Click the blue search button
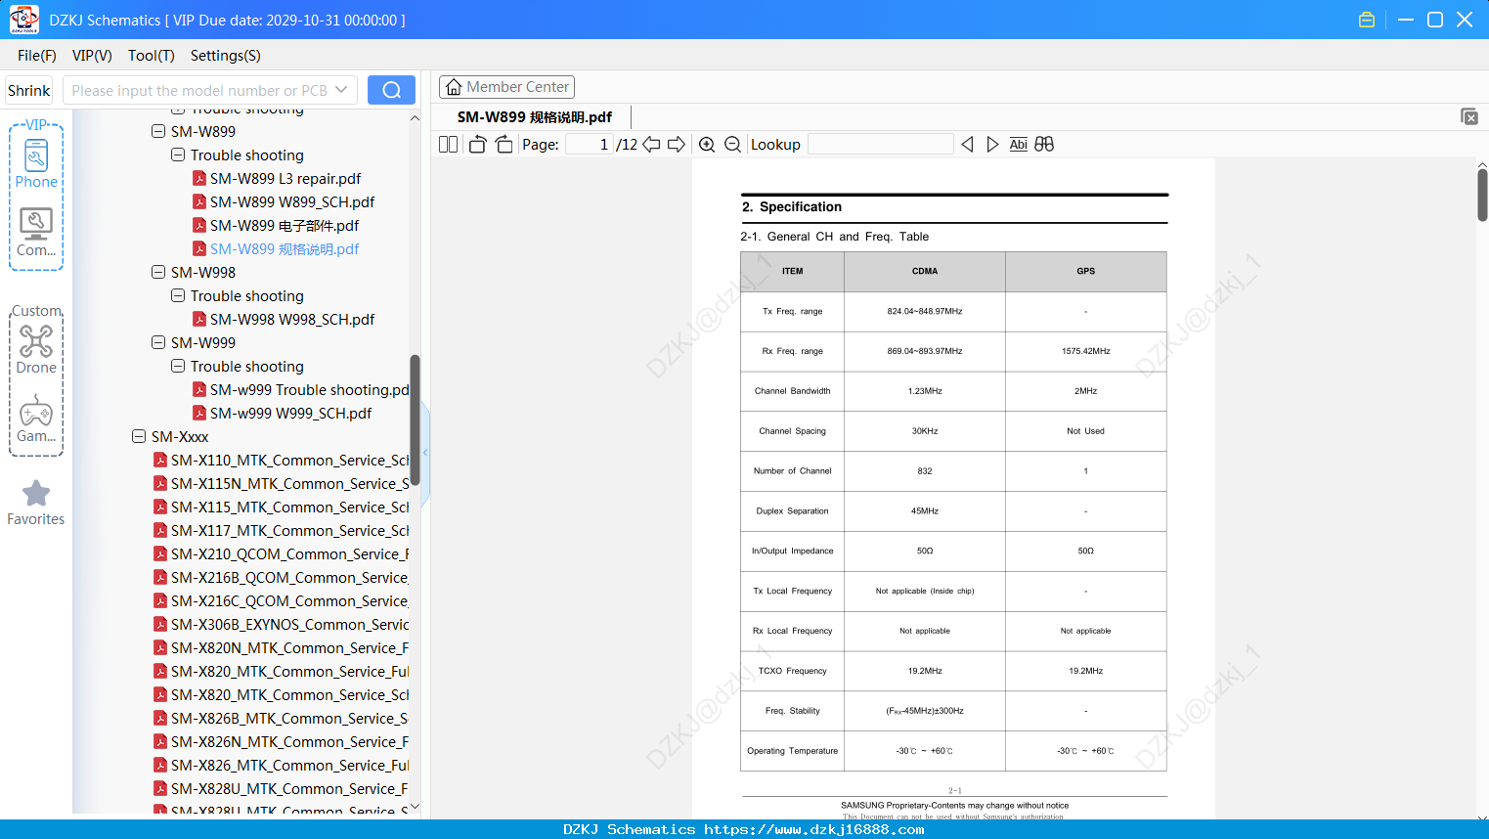 coord(391,90)
